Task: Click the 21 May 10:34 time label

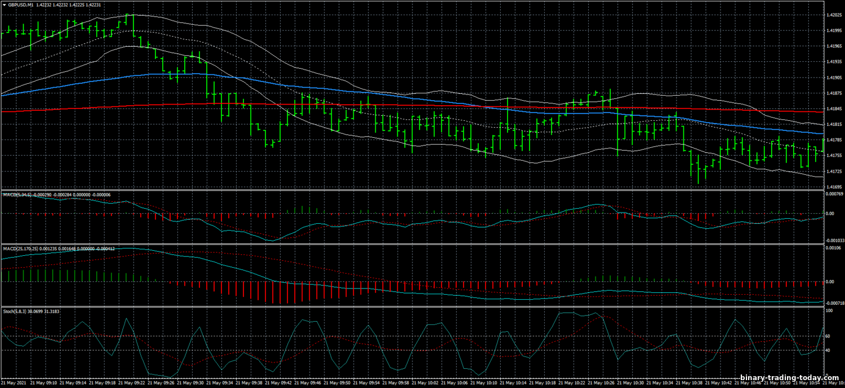Action: [x=659, y=382]
